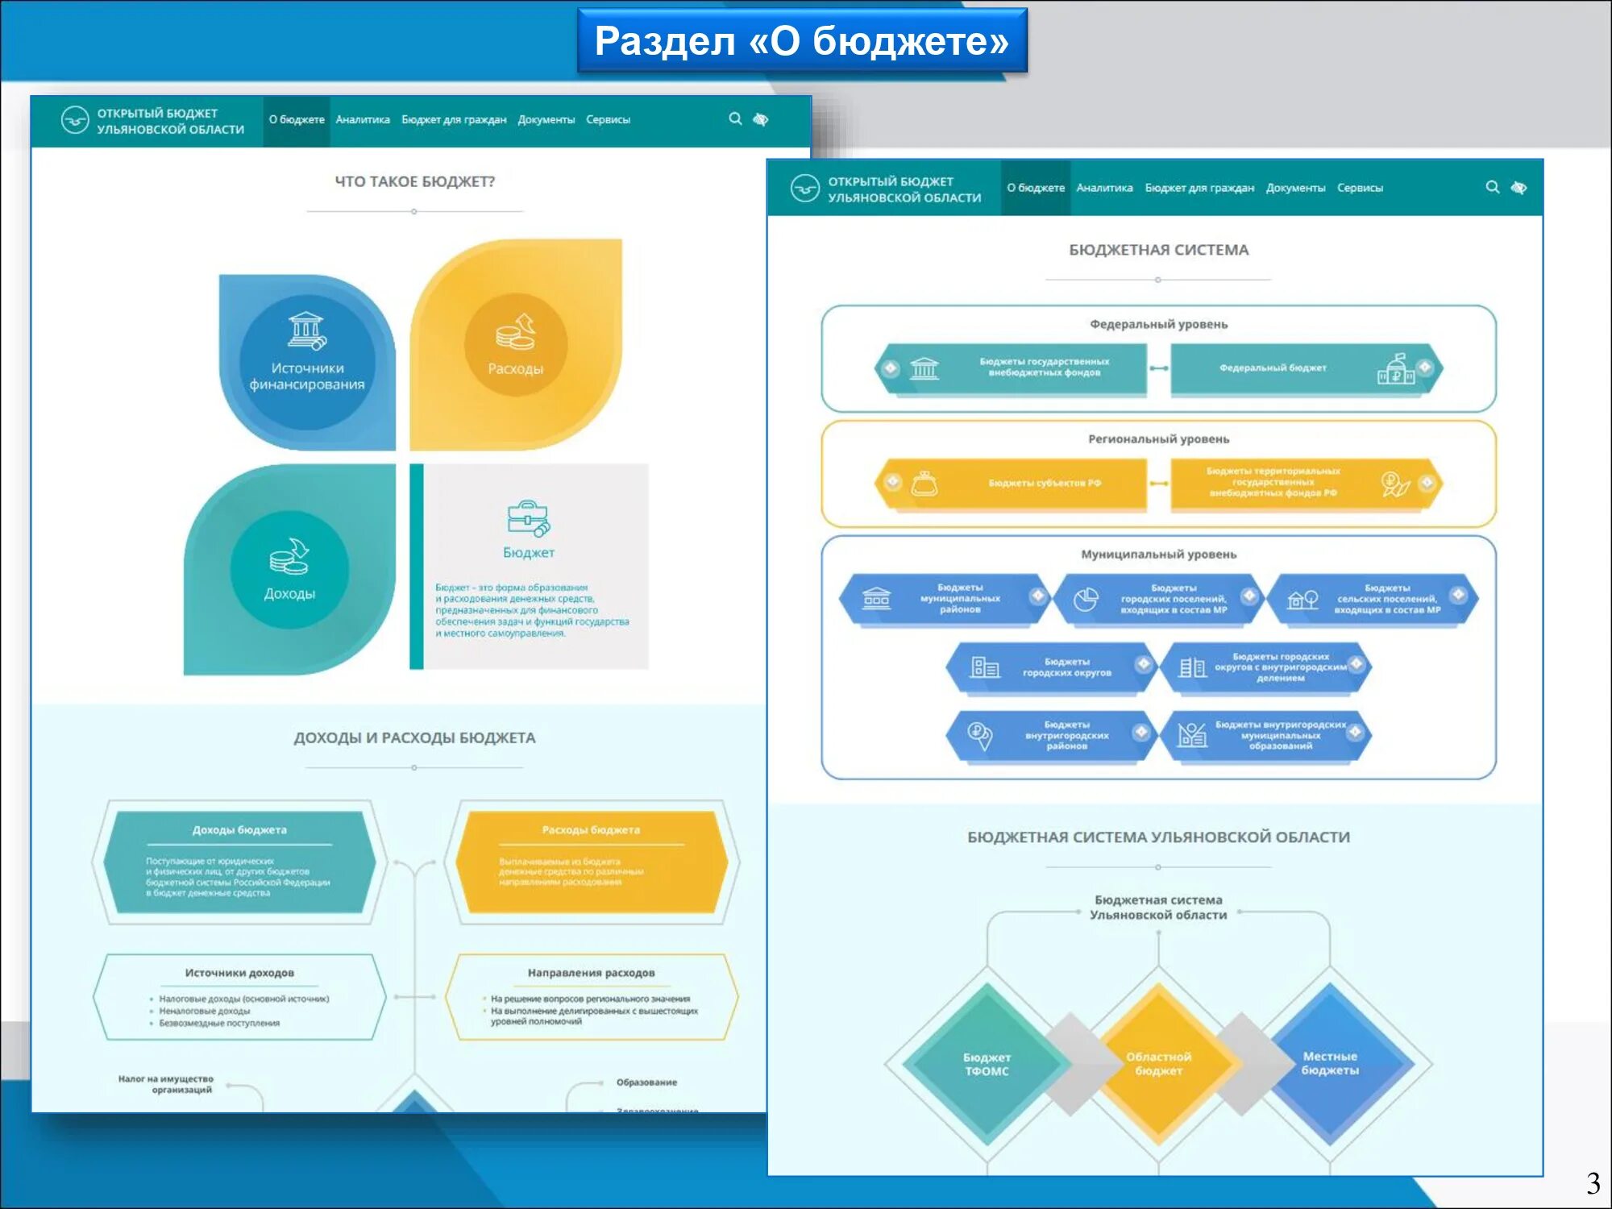1612x1209 pixels.
Task: Click the 'Направления расходов' outlined block
Action: [x=591, y=997]
